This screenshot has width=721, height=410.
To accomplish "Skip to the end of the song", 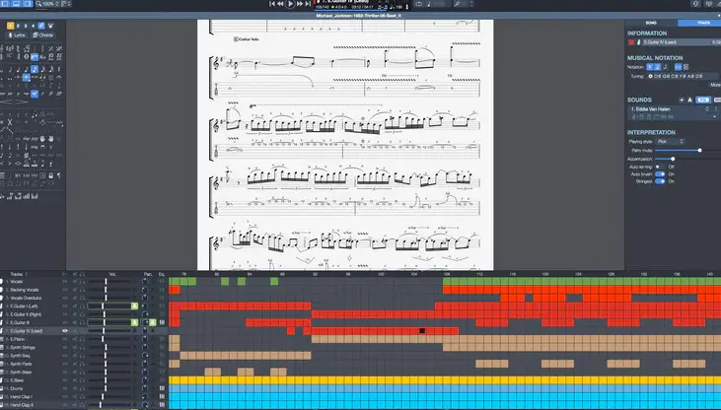I will 308,4.
